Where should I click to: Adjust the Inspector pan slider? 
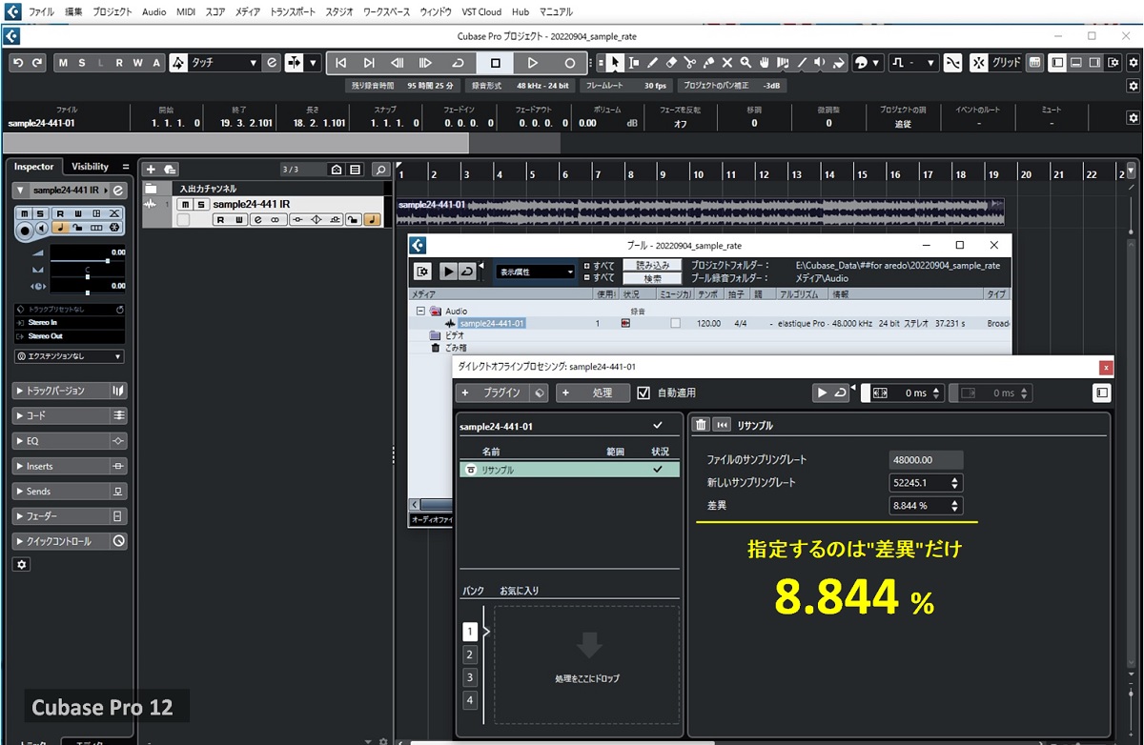(x=88, y=275)
